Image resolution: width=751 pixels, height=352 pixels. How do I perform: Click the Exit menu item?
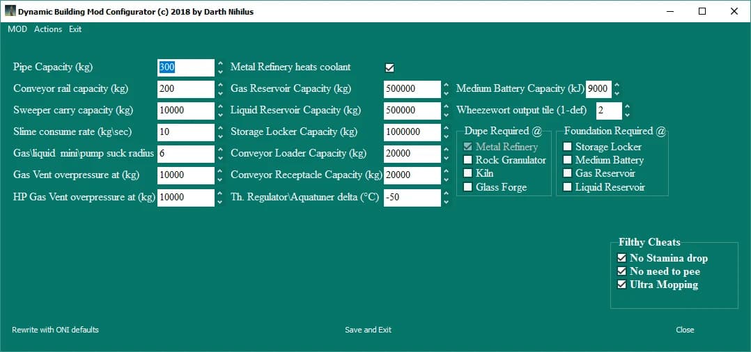[75, 29]
